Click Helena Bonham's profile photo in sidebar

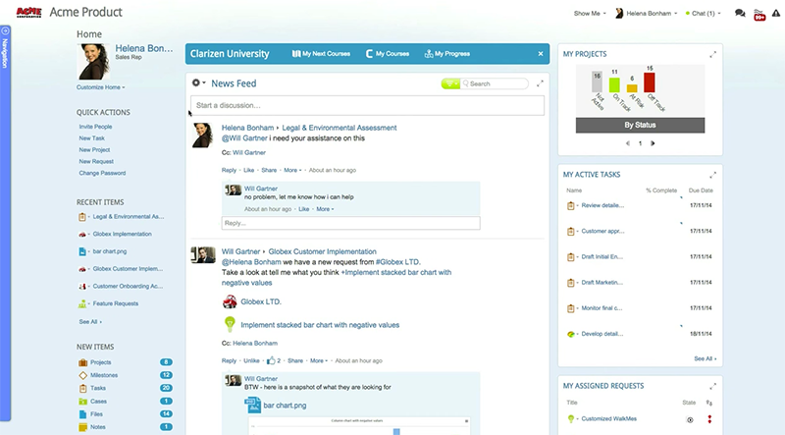click(x=93, y=61)
